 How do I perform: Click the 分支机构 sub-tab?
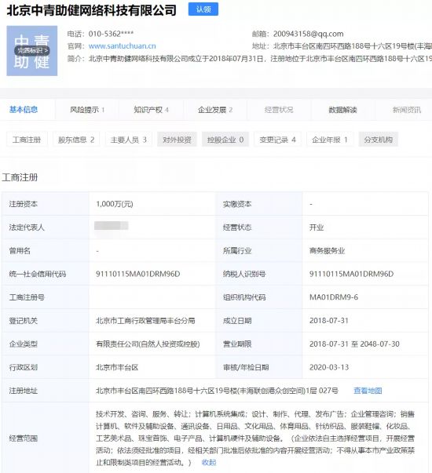click(379, 140)
